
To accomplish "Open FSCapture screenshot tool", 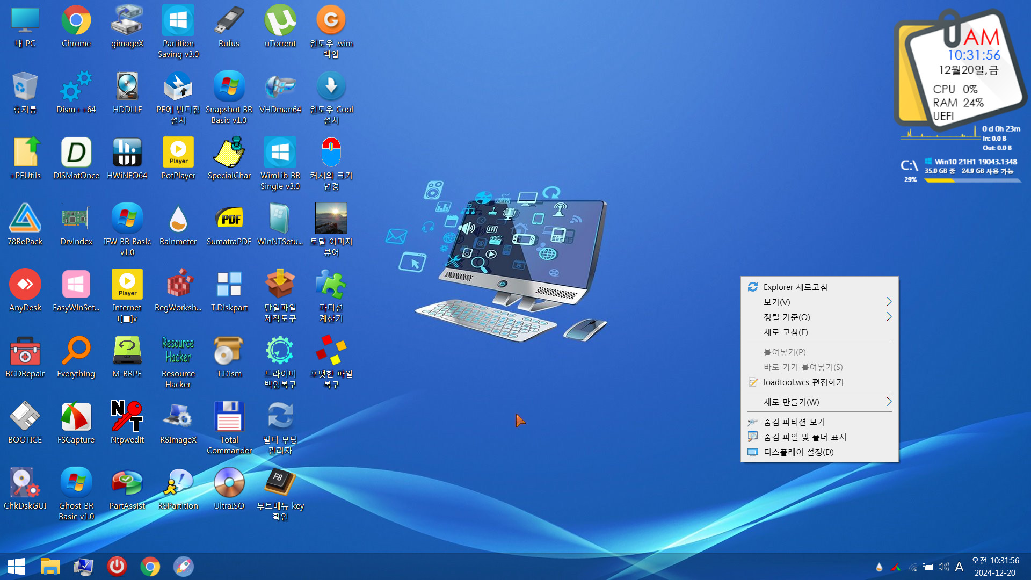I will pos(76,423).
